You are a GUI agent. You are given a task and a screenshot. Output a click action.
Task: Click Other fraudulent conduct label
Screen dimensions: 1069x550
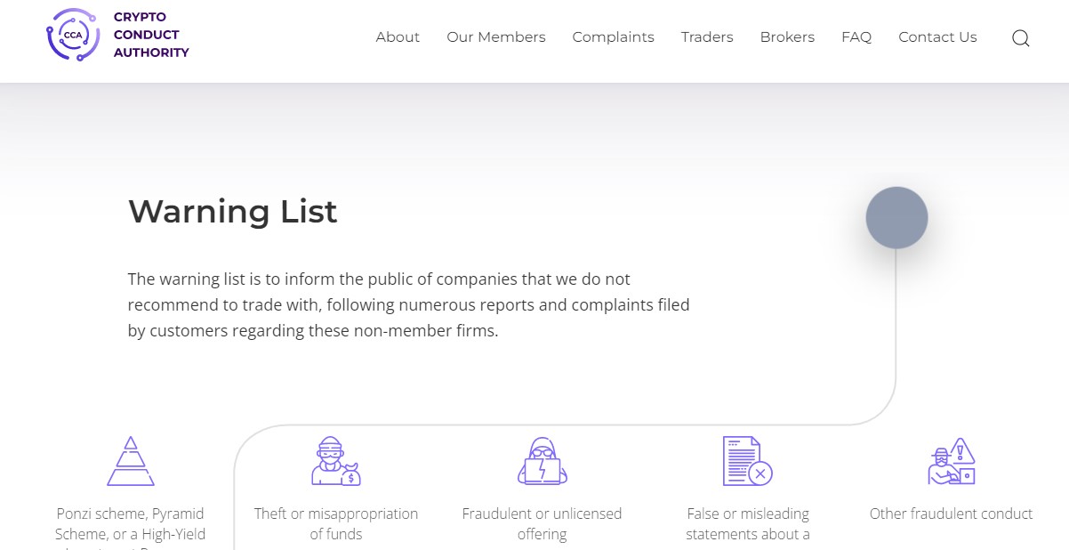coord(951,514)
